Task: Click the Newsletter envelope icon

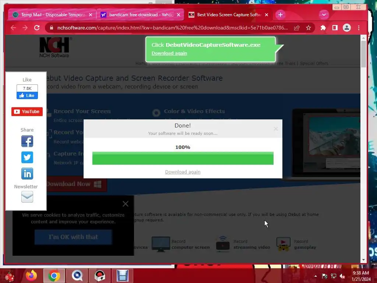Action: pyautogui.click(x=27, y=197)
